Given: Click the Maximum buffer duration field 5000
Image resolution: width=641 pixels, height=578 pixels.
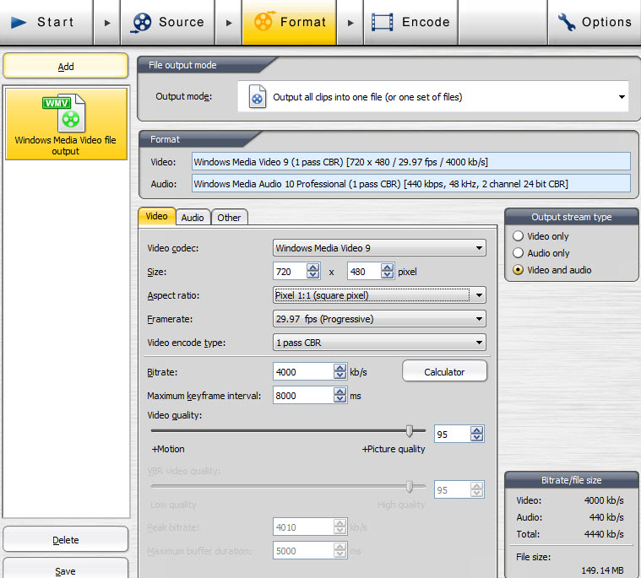Looking at the screenshot, I should coord(303,551).
